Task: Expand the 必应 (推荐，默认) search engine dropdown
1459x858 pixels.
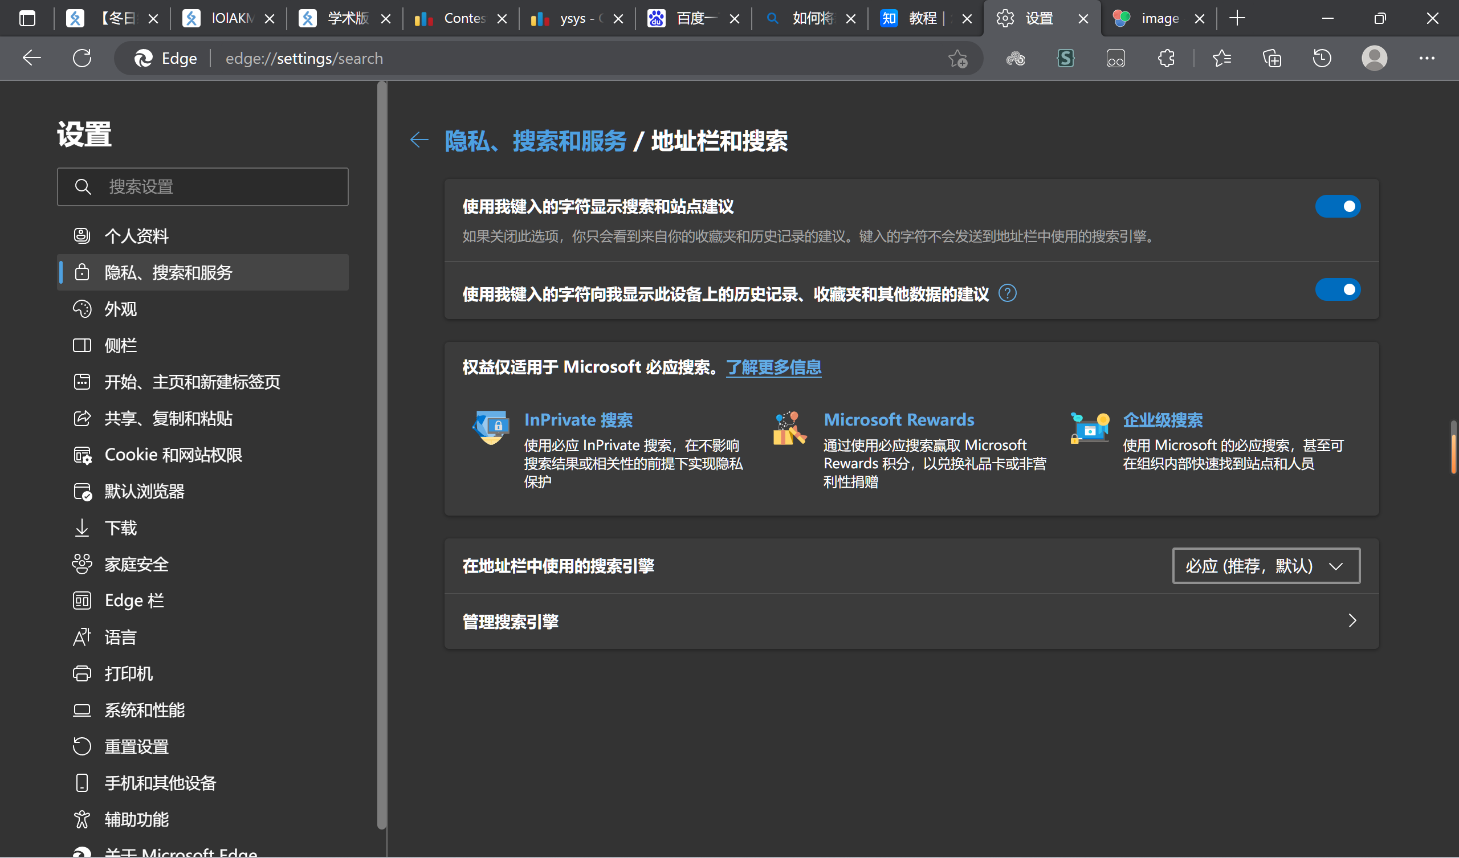Action: [x=1266, y=566]
